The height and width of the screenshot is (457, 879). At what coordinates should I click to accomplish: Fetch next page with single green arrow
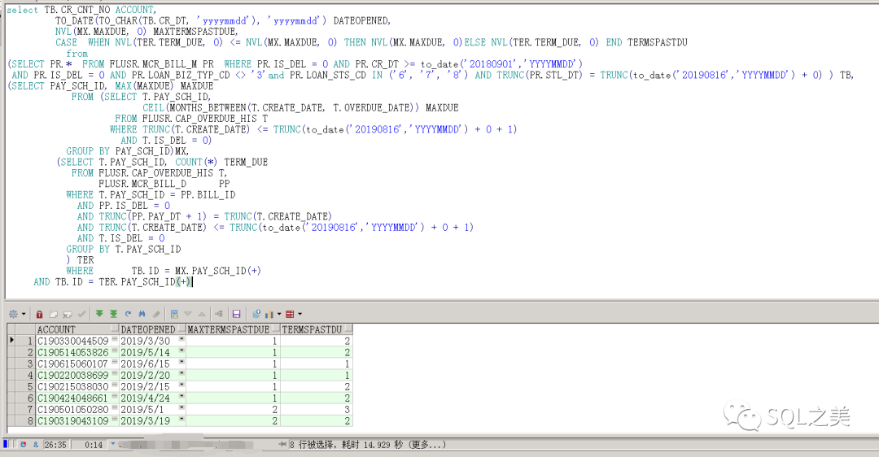[99, 314]
